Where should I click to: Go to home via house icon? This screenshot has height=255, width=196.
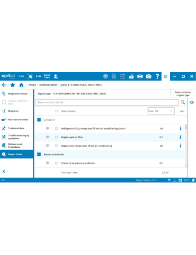coord(21,85)
